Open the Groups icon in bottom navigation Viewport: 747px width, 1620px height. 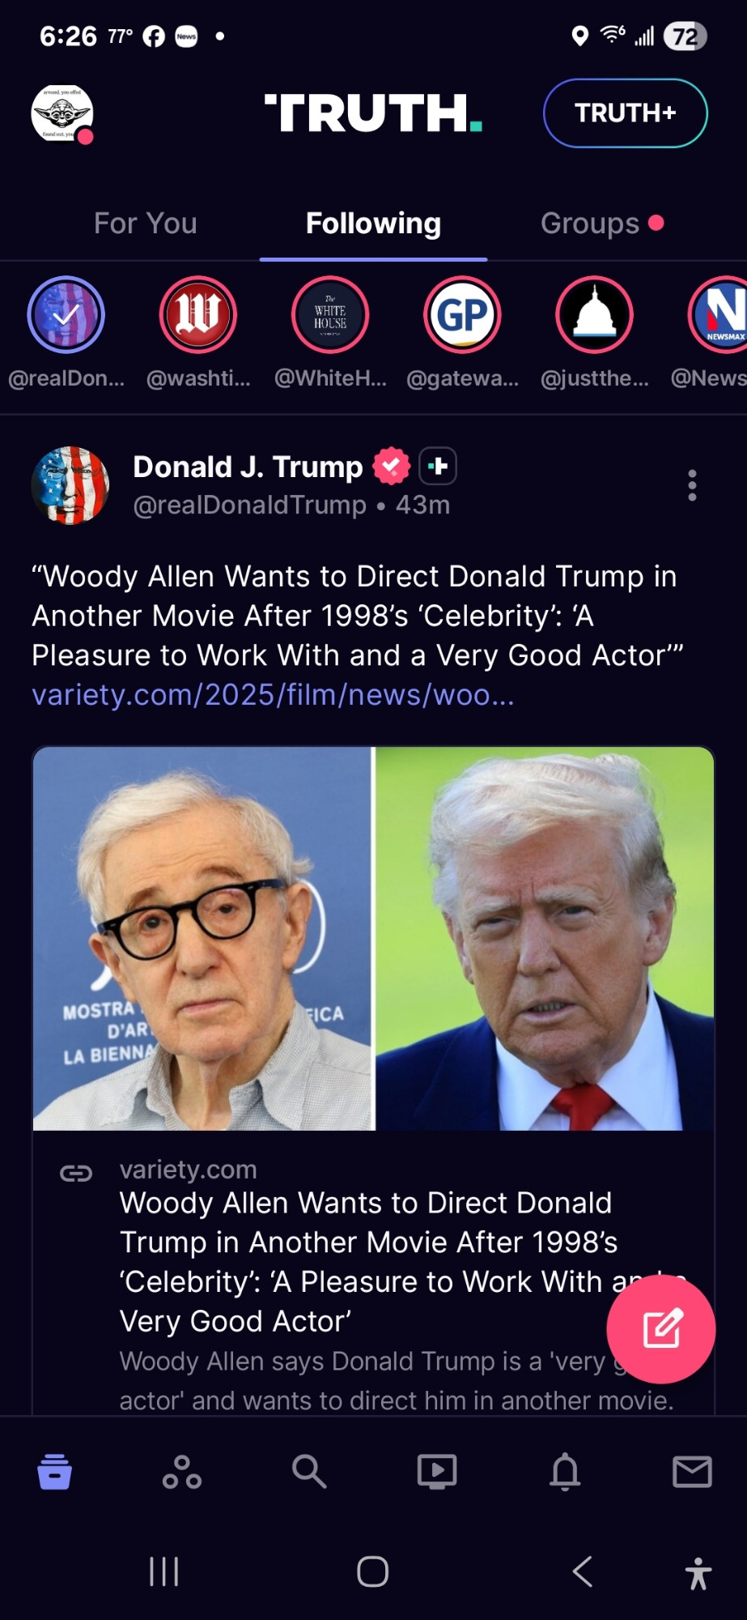pos(182,1472)
